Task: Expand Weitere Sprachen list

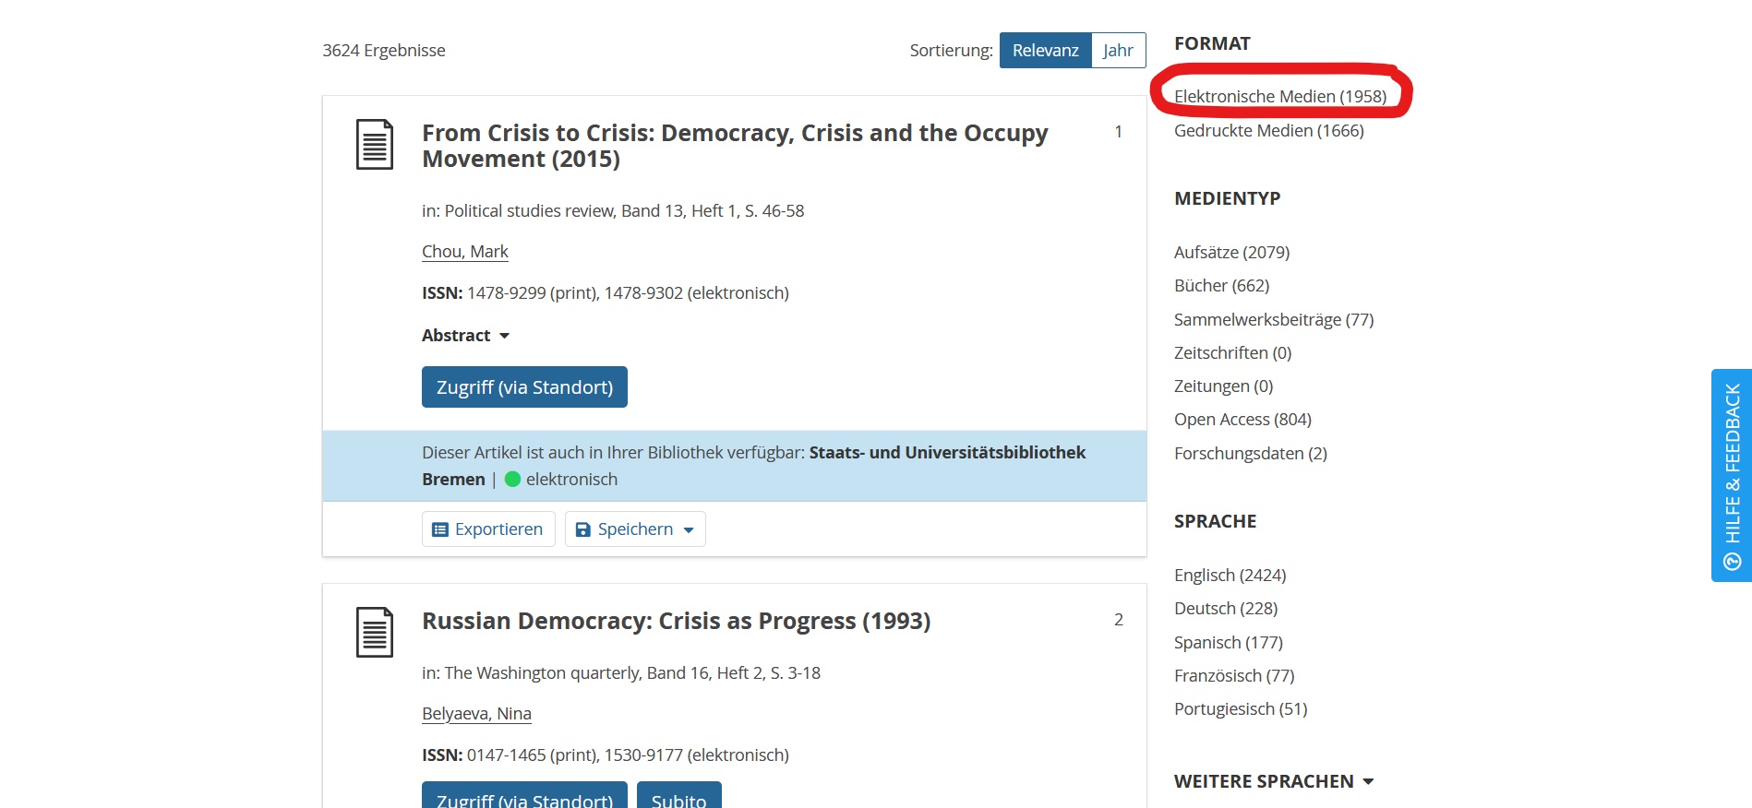Action: click(1273, 781)
